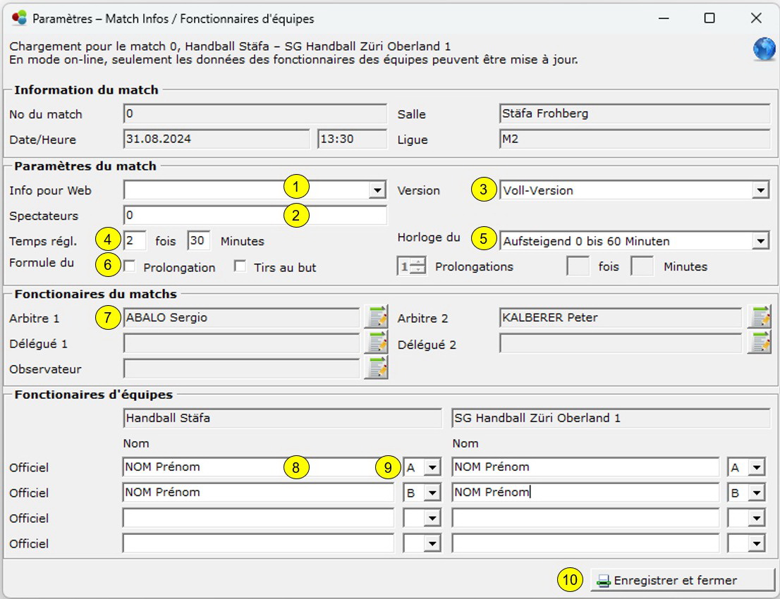This screenshot has width=780, height=599.
Task: Open the second Züri Oberland official's role dropdown B
Action: click(757, 493)
